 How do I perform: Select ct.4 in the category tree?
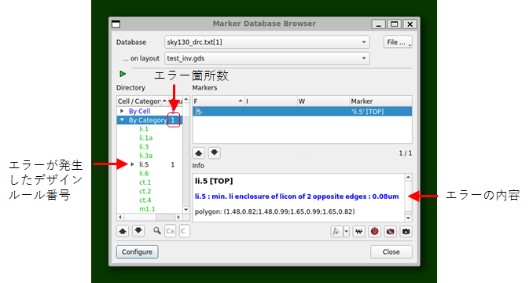pos(145,200)
